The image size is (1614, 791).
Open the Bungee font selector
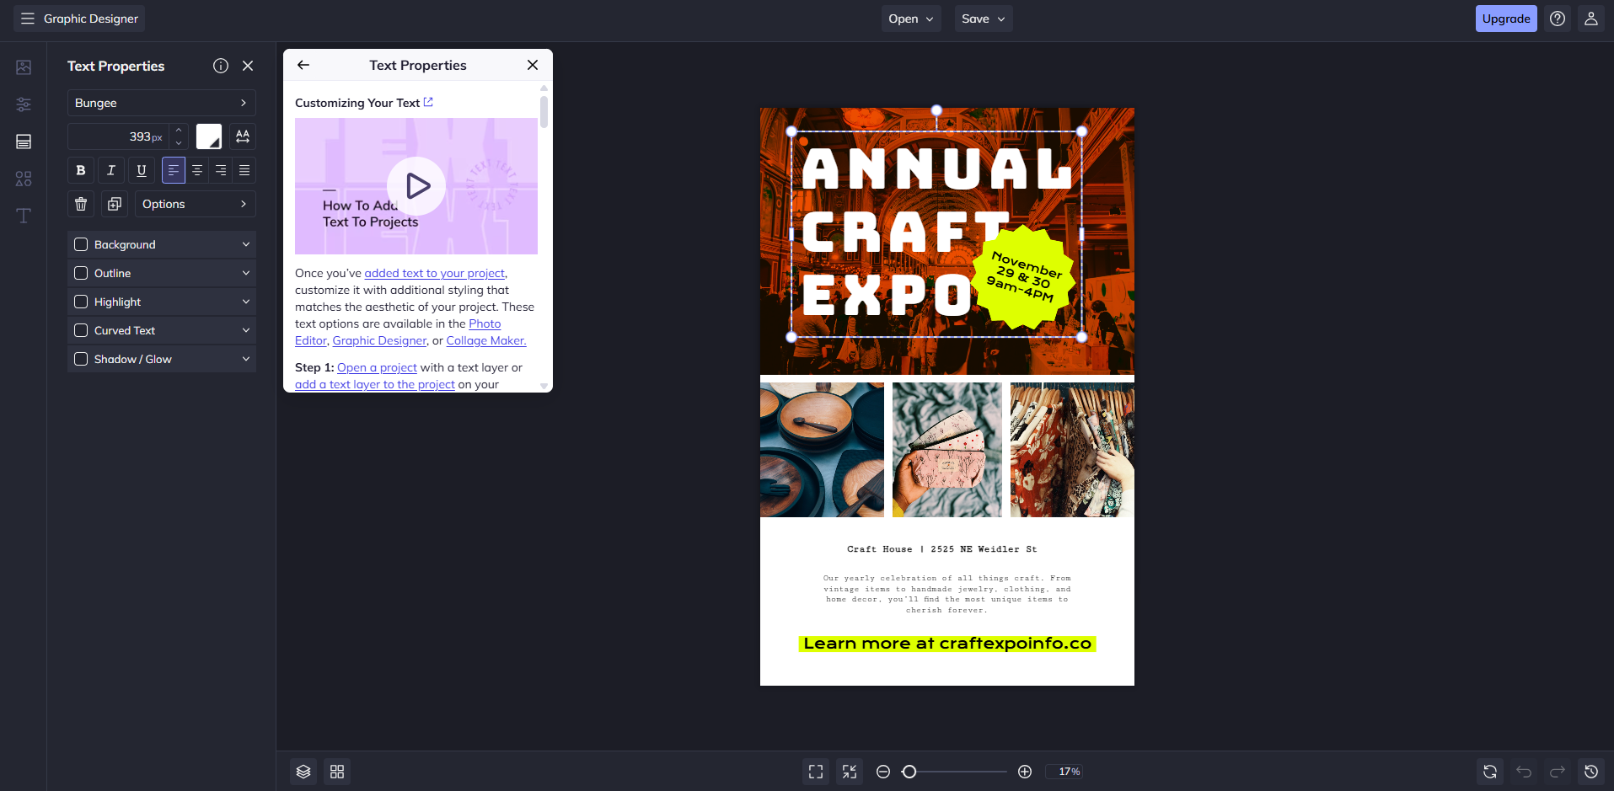click(162, 103)
